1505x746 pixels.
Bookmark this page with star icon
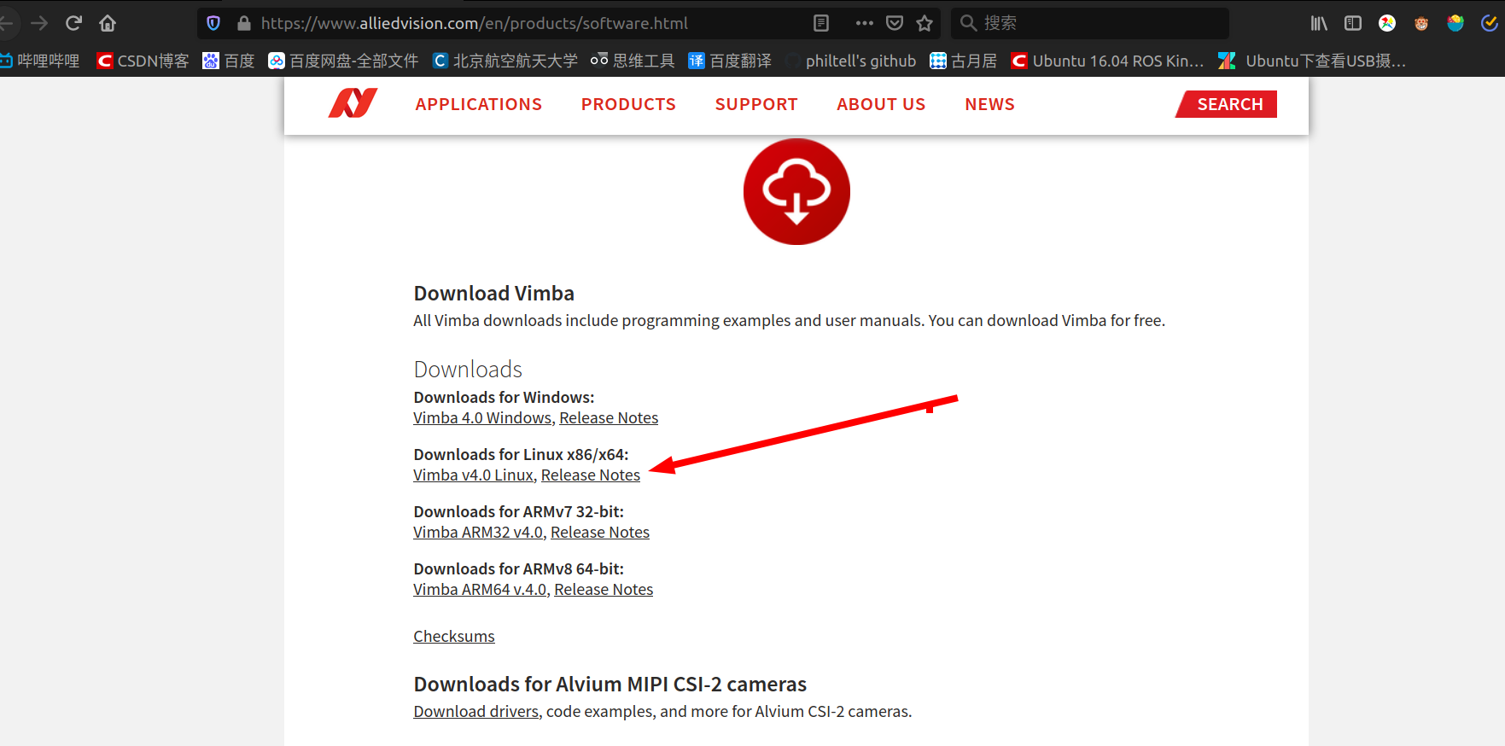coord(925,23)
